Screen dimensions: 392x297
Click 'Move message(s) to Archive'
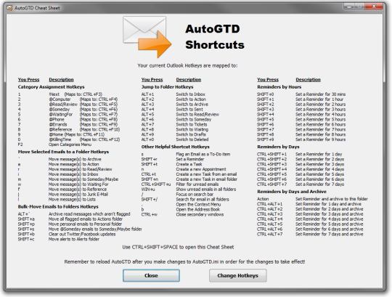tap(75, 159)
